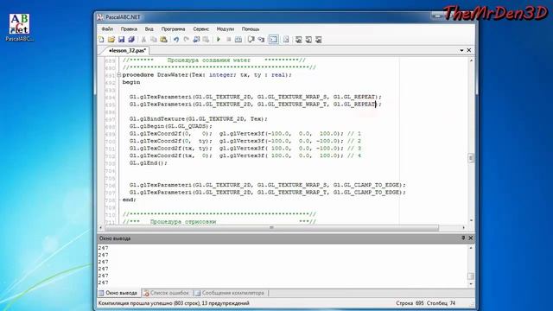Open the editor tab list dropdown arrow
Image resolution: width=553 pixels, height=311 pixels.
(x=461, y=50)
